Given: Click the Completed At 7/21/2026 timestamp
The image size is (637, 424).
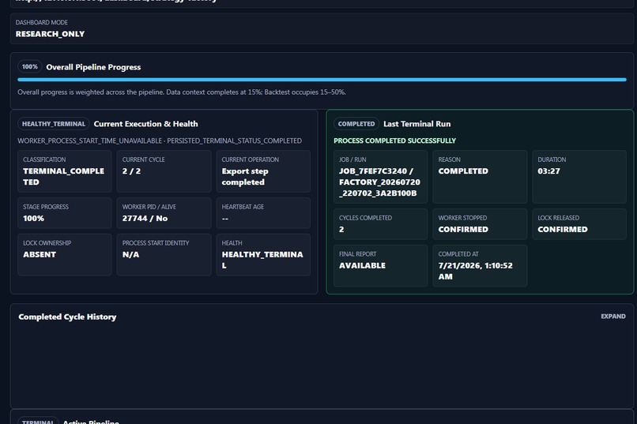Looking at the screenshot, I should point(475,271).
